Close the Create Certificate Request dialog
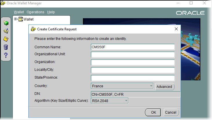 [x=176, y=29]
